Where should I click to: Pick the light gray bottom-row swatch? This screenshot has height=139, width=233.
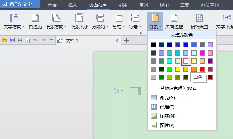(x=153, y=77)
